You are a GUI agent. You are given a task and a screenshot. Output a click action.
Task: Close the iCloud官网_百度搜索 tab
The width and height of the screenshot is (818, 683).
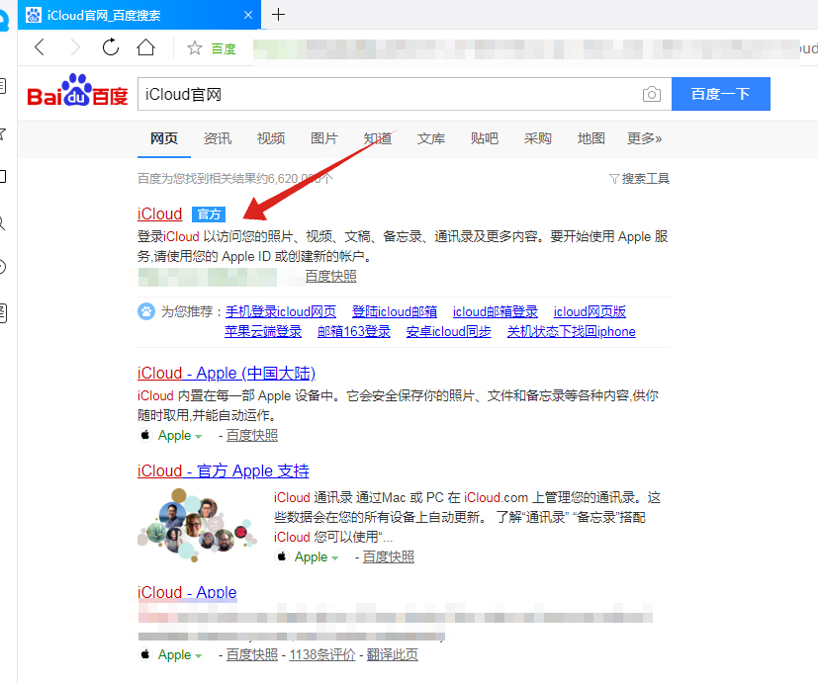pos(248,15)
